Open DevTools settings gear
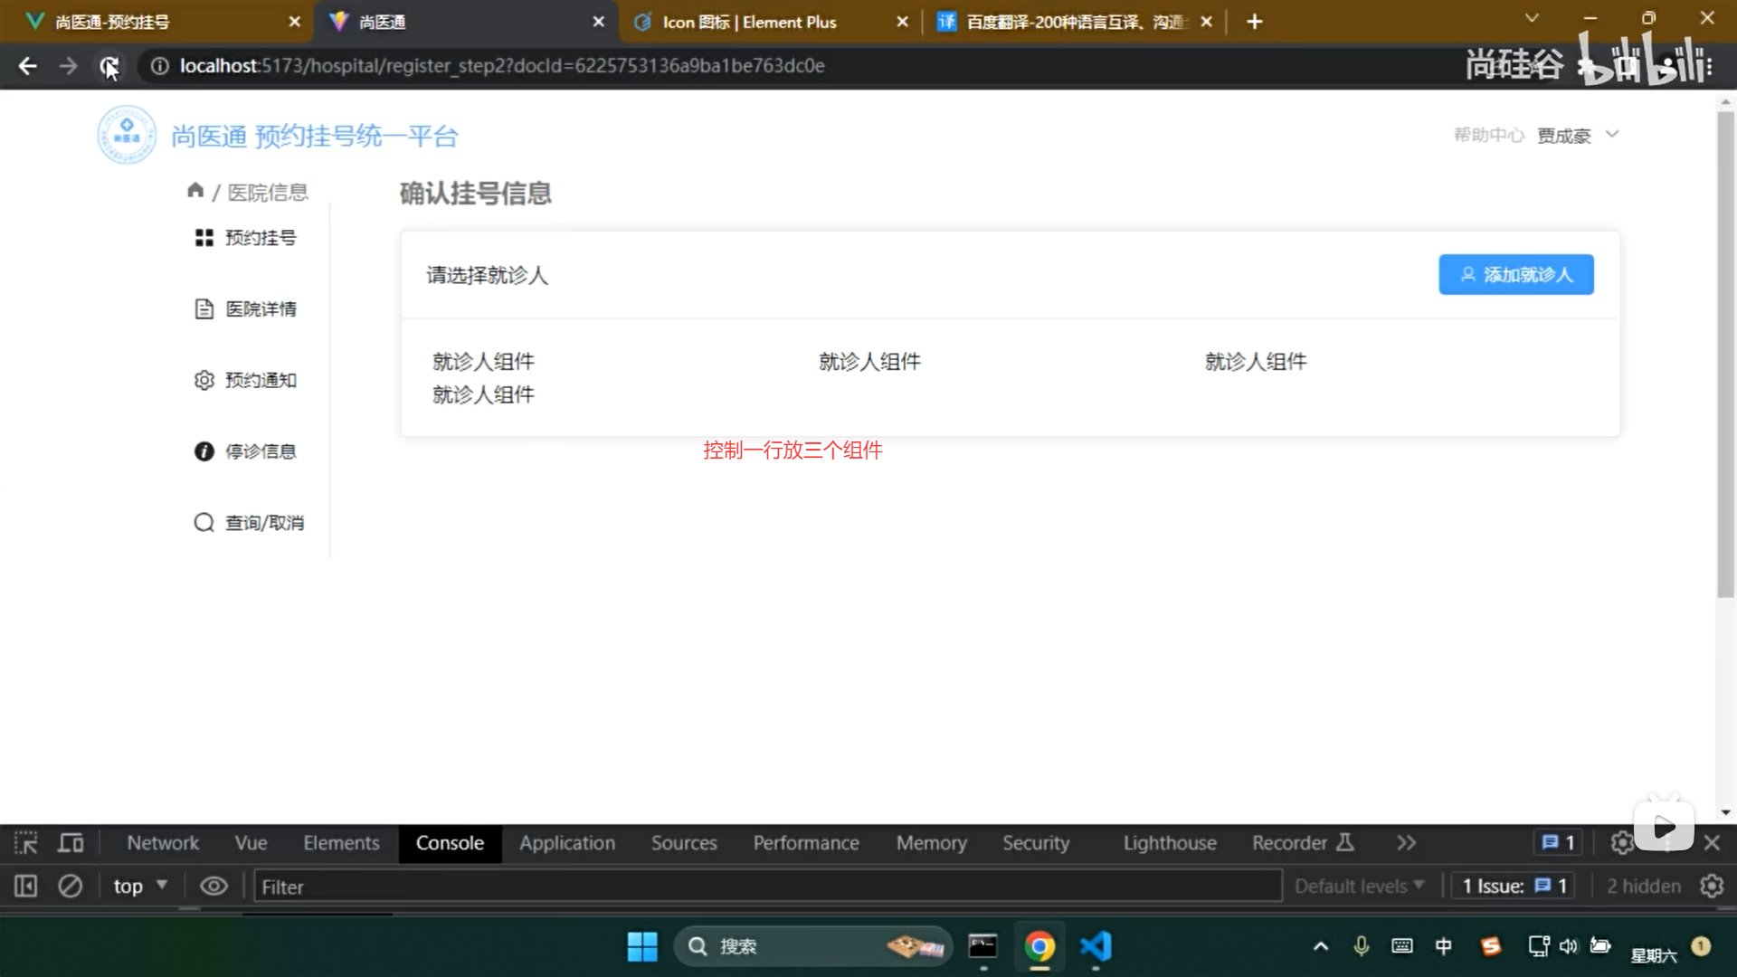The height and width of the screenshot is (977, 1737). (1622, 842)
